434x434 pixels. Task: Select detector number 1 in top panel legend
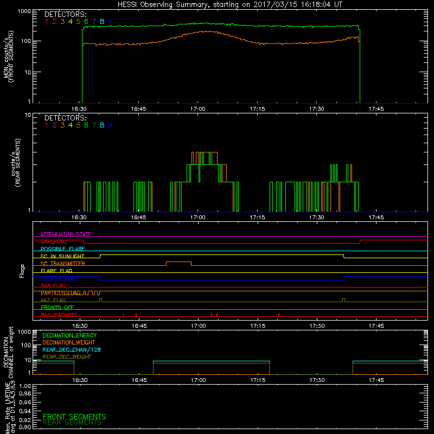click(x=47, y=22)
